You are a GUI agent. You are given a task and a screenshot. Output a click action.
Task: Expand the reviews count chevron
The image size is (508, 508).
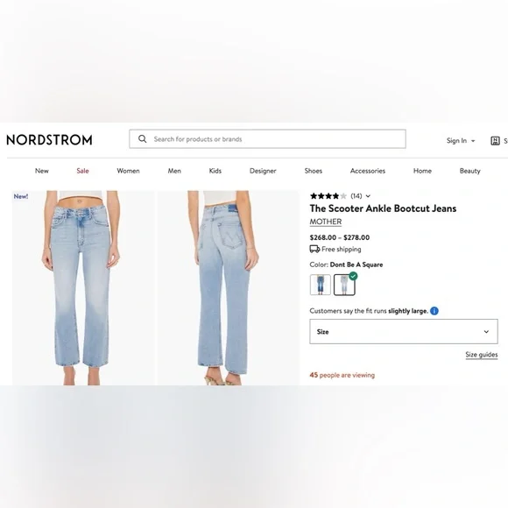(368, 196)
